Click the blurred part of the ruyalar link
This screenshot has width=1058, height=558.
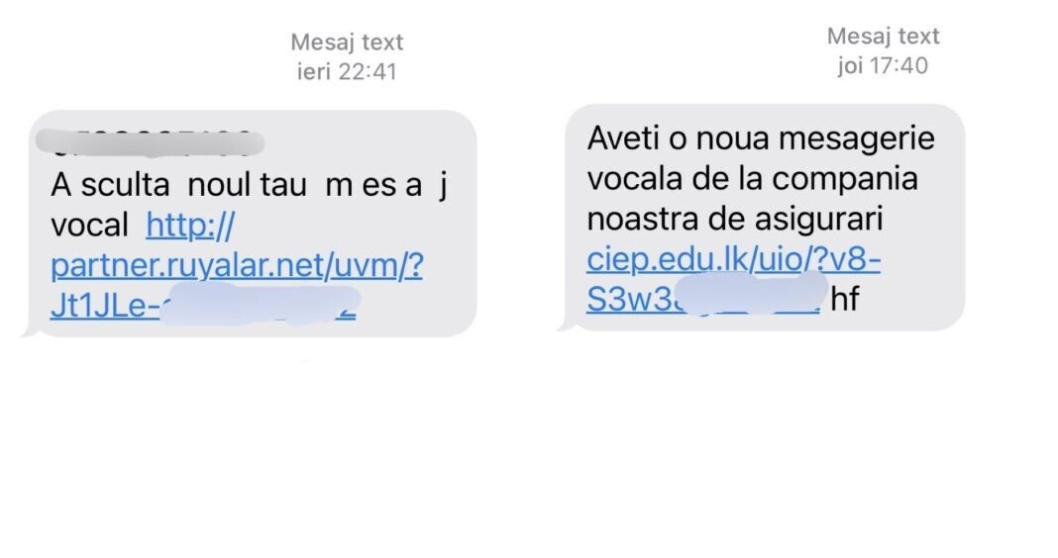coord(260,305)
